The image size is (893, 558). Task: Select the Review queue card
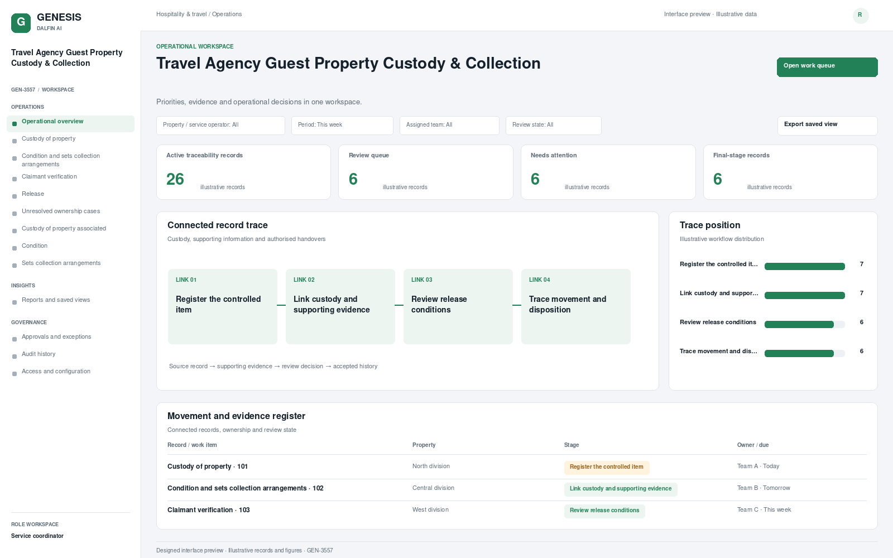coord(426,172)
